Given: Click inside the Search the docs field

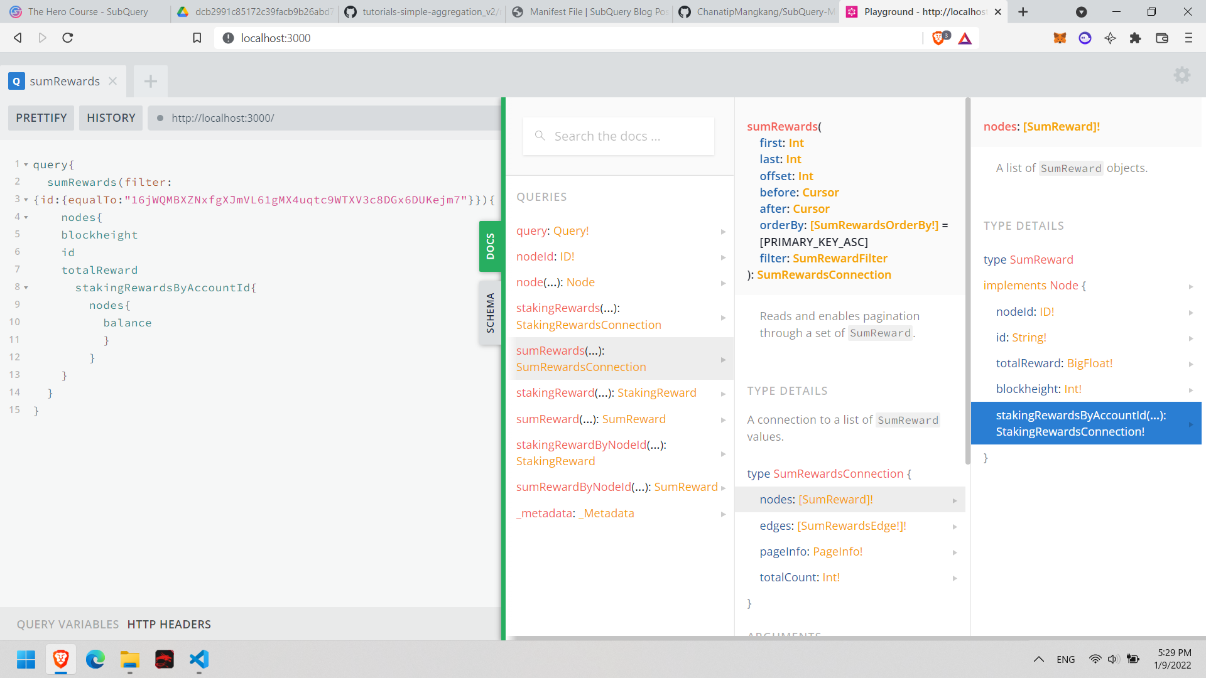Looking at the screenshot, I should [x=618, y=136].
